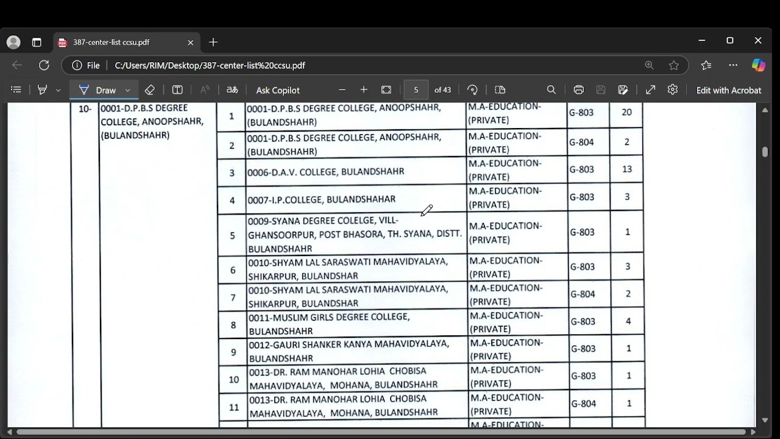The image size is (780, 439).
Task: Click Ask Copilot button
Action: [x=278, y=90]
